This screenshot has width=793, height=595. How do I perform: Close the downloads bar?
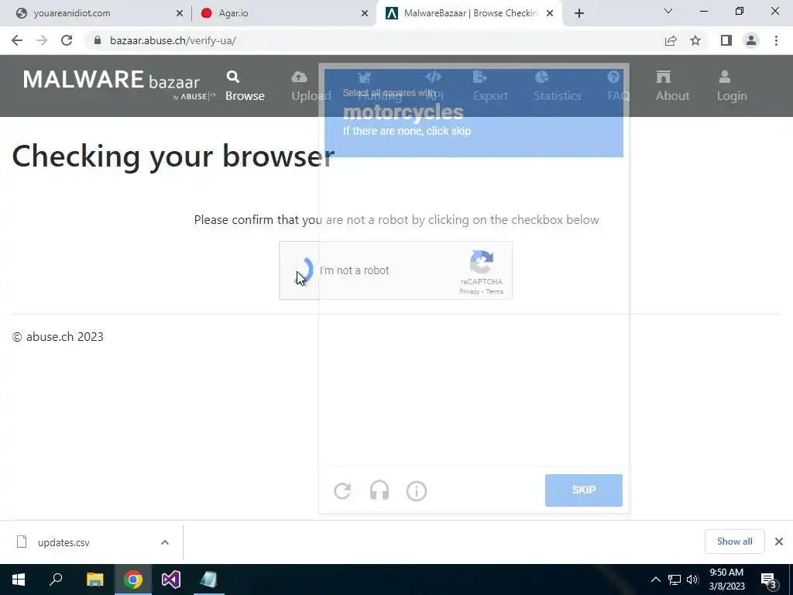click(x=779, y=542)
